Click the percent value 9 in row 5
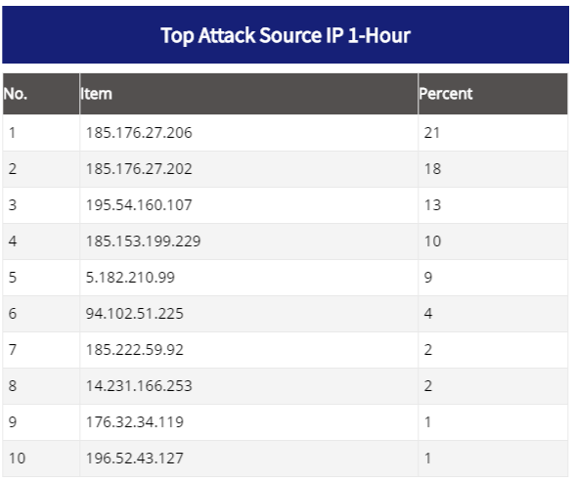Viewport: 576px width, 482px height. tap(428, 278)
